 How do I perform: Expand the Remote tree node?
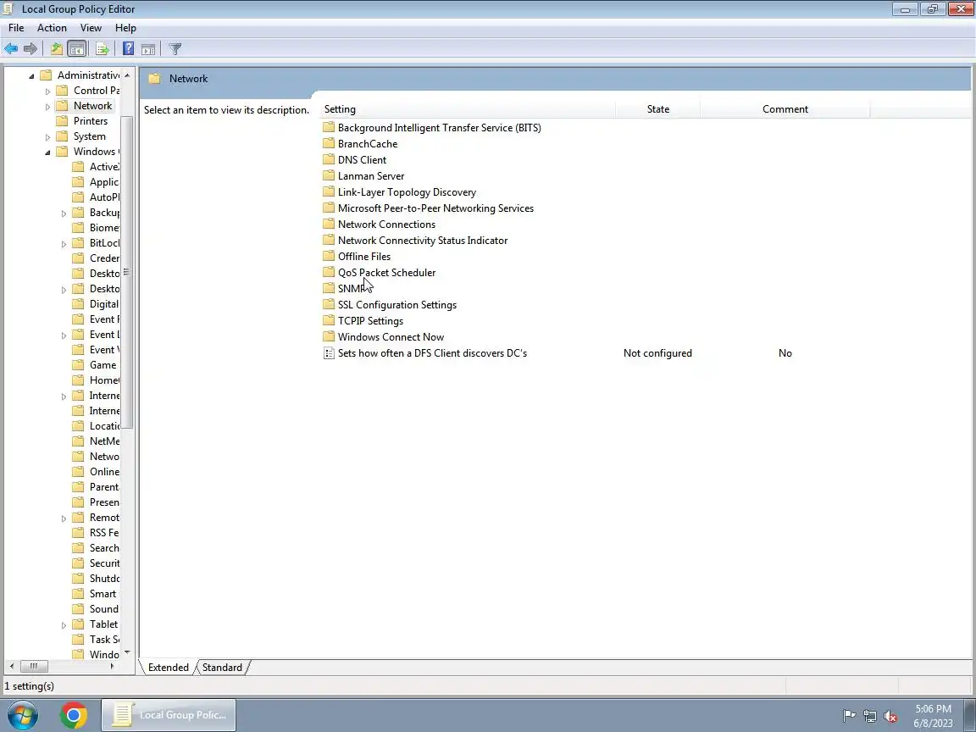pos(64,518)
